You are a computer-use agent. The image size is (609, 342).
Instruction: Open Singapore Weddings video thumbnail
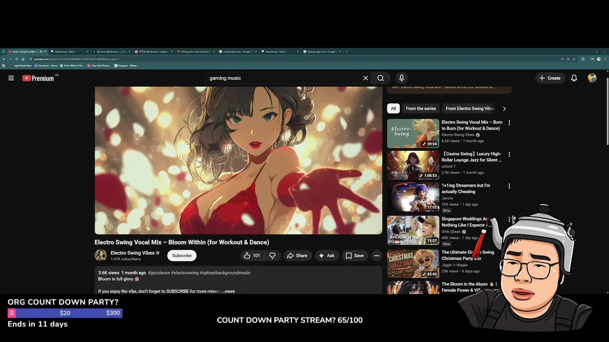(x=413, y=230)
